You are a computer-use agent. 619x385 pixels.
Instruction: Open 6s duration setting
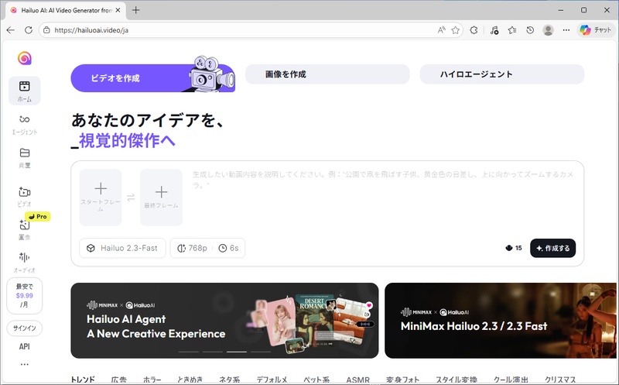click(x=228, y=248)
